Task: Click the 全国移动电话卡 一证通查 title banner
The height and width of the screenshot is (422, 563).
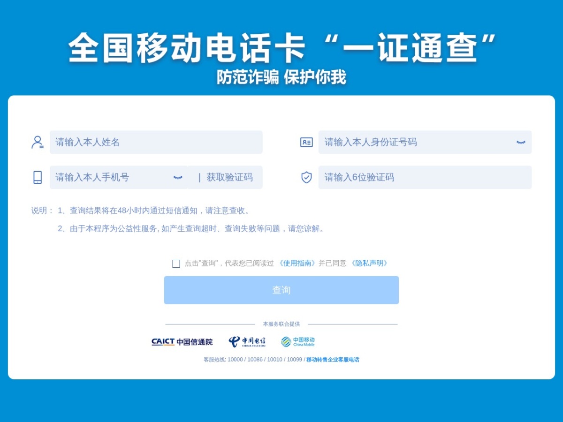Action: [x=282, y=48]
